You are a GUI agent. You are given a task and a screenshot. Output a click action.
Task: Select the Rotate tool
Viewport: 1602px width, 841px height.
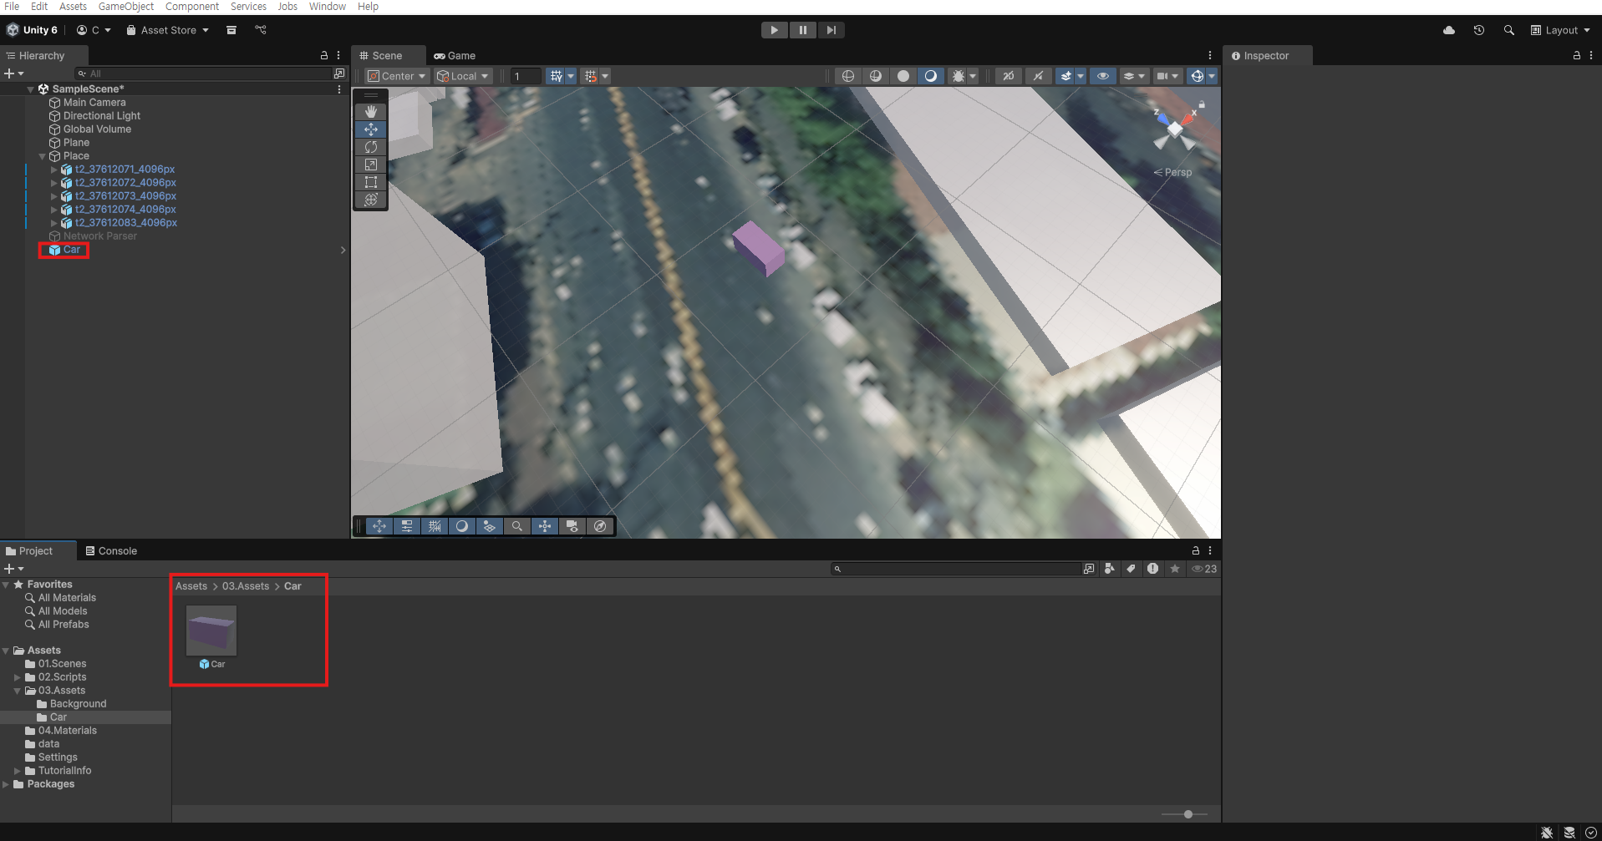coord(371,147)
